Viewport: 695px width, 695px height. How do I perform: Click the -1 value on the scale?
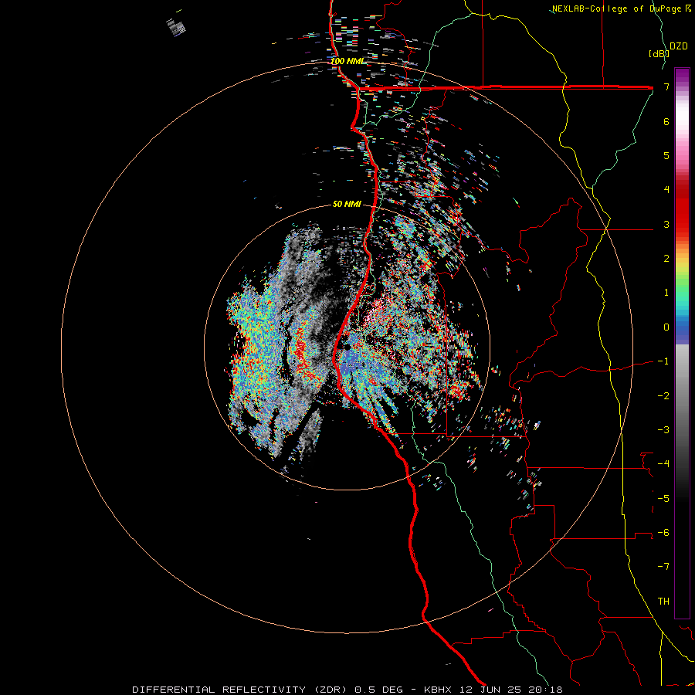tap(663, 361)
